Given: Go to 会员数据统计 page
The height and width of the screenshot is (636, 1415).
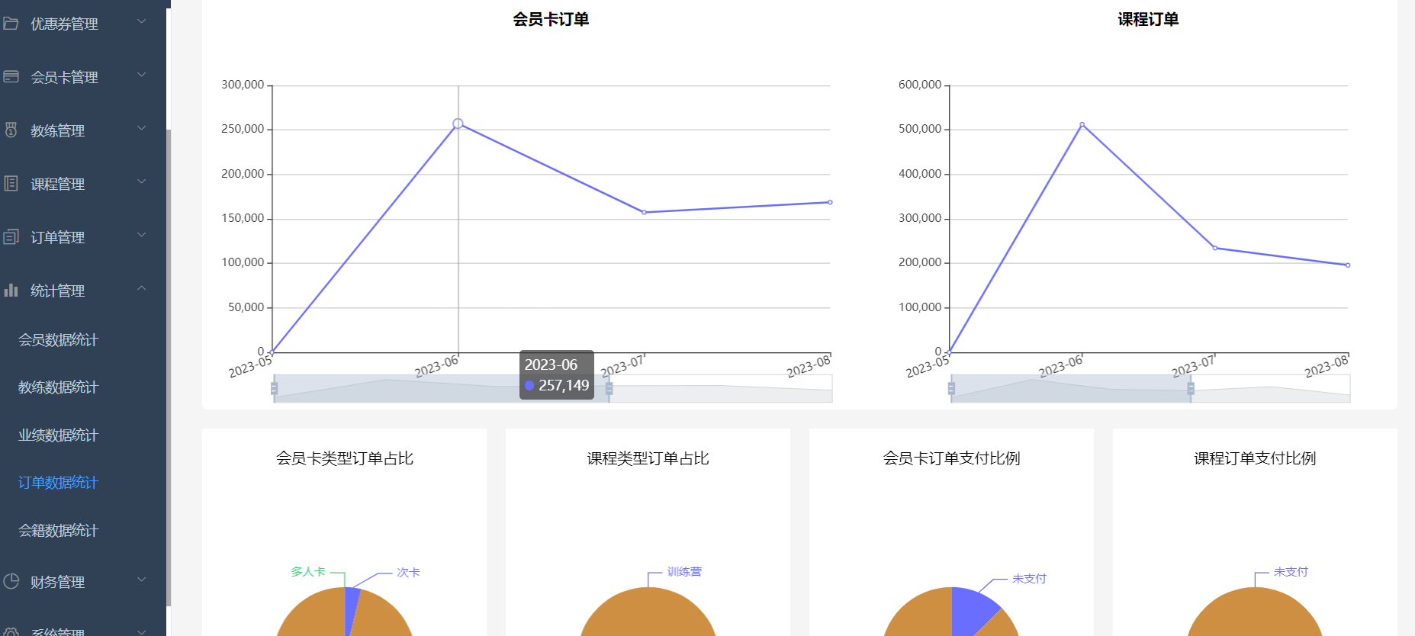Looking at the screenshot, I should [58, 340].
